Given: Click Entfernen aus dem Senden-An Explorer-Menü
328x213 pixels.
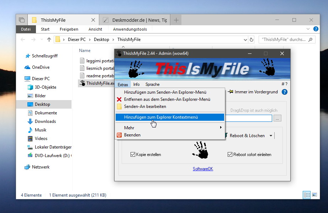Looking at the screenshot, I should (x=170, y=99).
